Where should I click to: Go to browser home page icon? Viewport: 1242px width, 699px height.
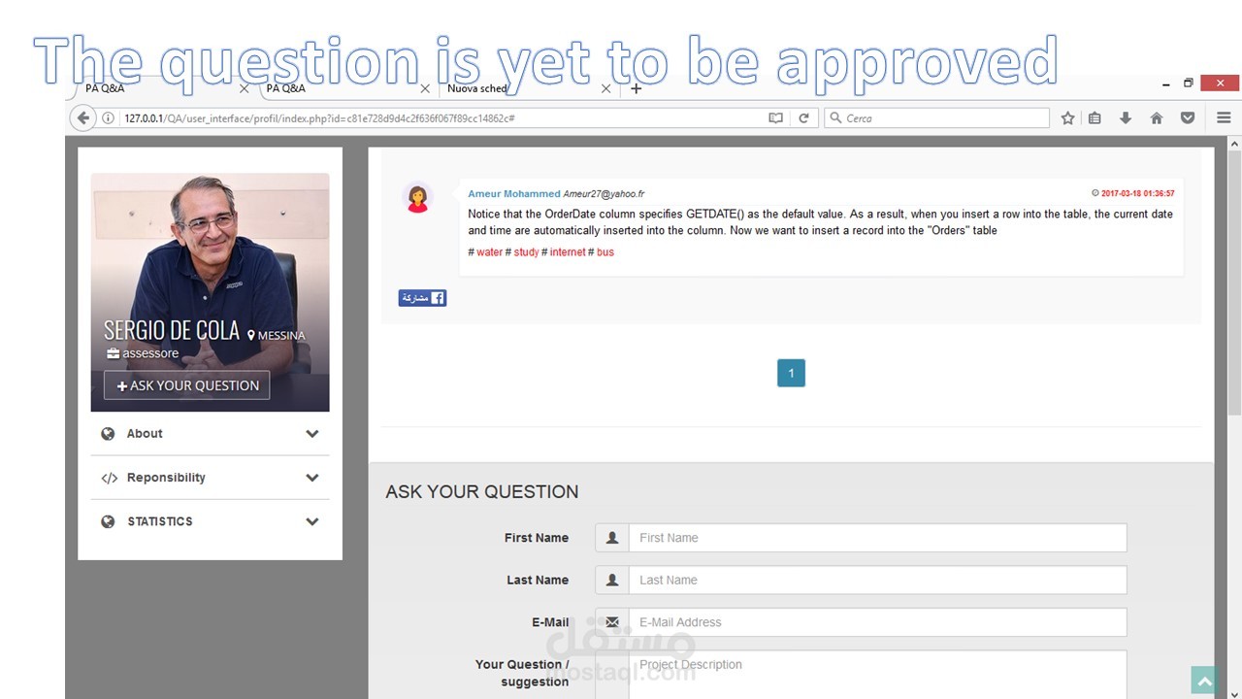pos(1157,118)
